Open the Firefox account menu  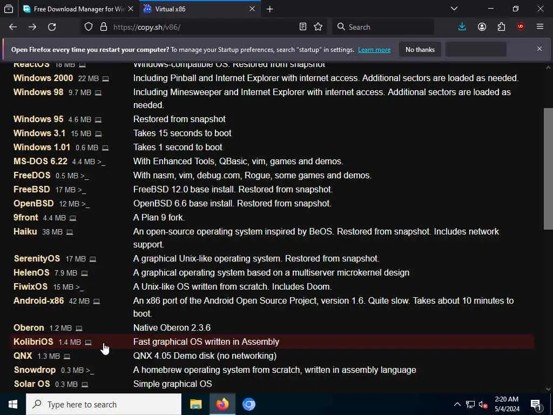[x=482, y=27]
